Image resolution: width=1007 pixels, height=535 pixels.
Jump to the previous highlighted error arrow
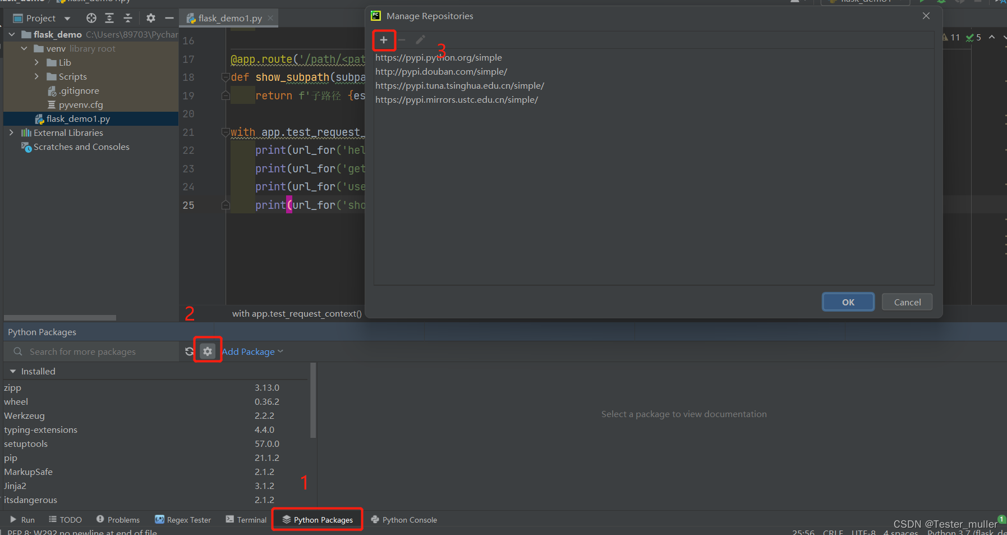(992, 37)
